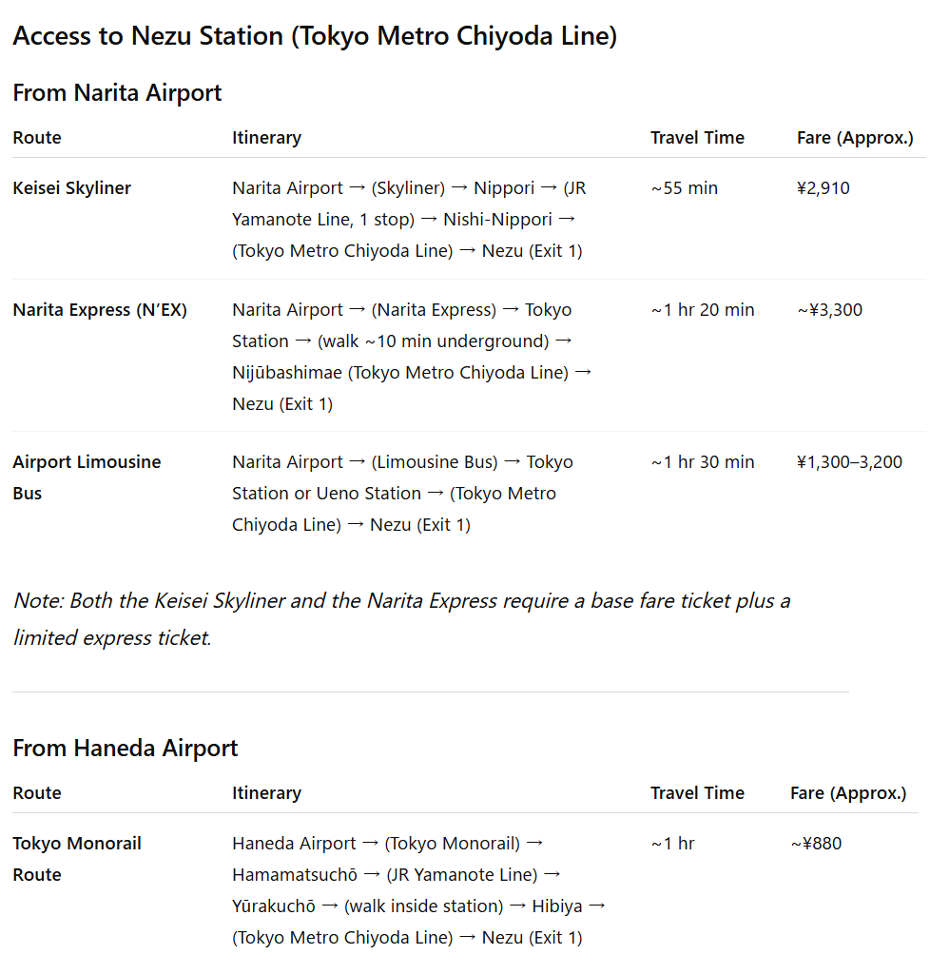
Task: Click the ~1 hr Haneda travel time
Action: pos(672,844)
